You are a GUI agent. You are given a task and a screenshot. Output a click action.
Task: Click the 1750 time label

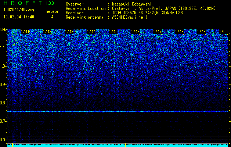224,32
